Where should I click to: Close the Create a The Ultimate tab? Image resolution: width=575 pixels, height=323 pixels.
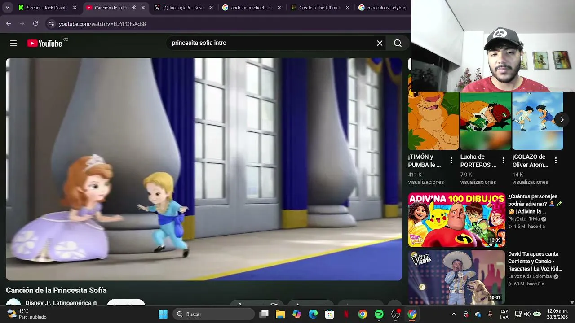(x=347, y=8)
